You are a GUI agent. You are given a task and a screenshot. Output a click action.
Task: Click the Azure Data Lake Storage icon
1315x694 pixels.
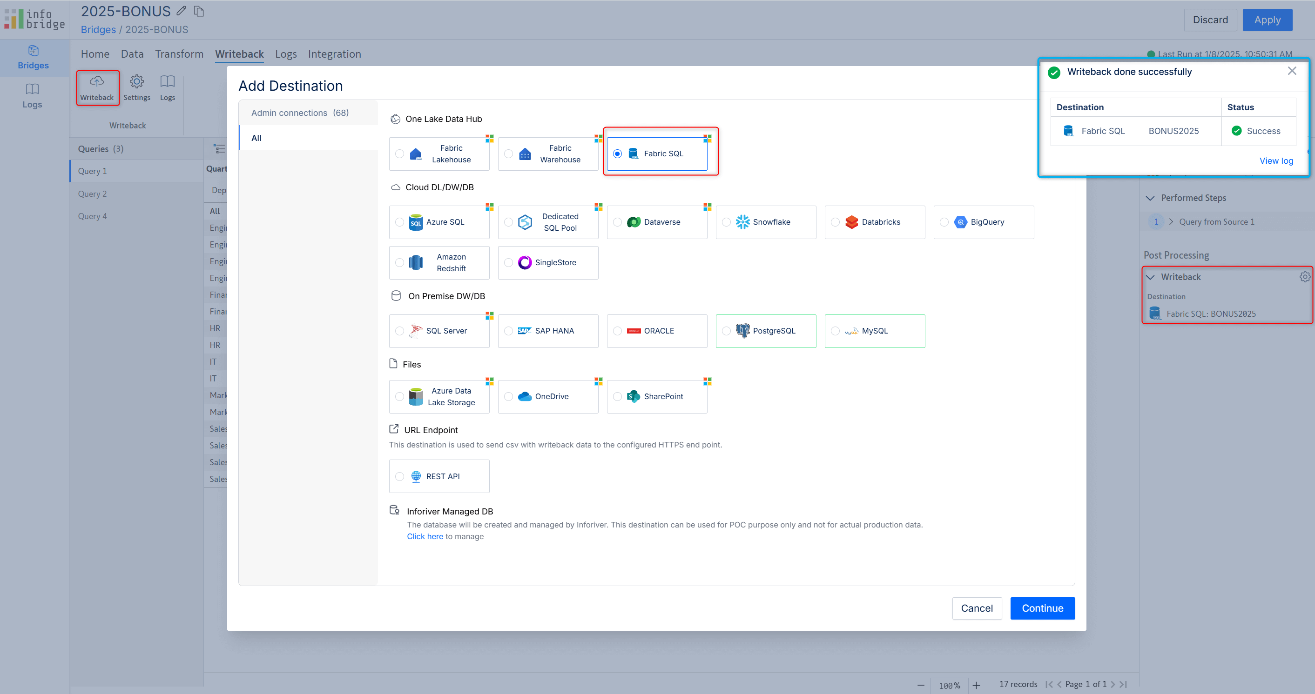click(x=416, y=397)
